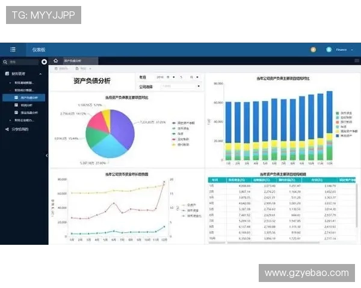Viewport: 361px width, 288px height.
Task: Click the table's vertical scrollbar
Action: [357, 205]
